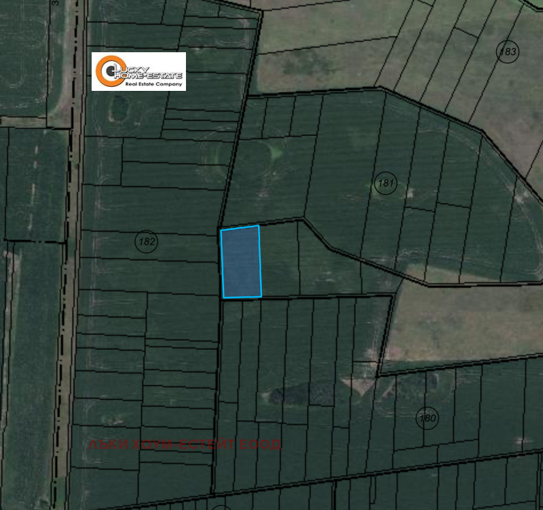Click the partially visible circled label at bottom edge

tap(221, 507)
